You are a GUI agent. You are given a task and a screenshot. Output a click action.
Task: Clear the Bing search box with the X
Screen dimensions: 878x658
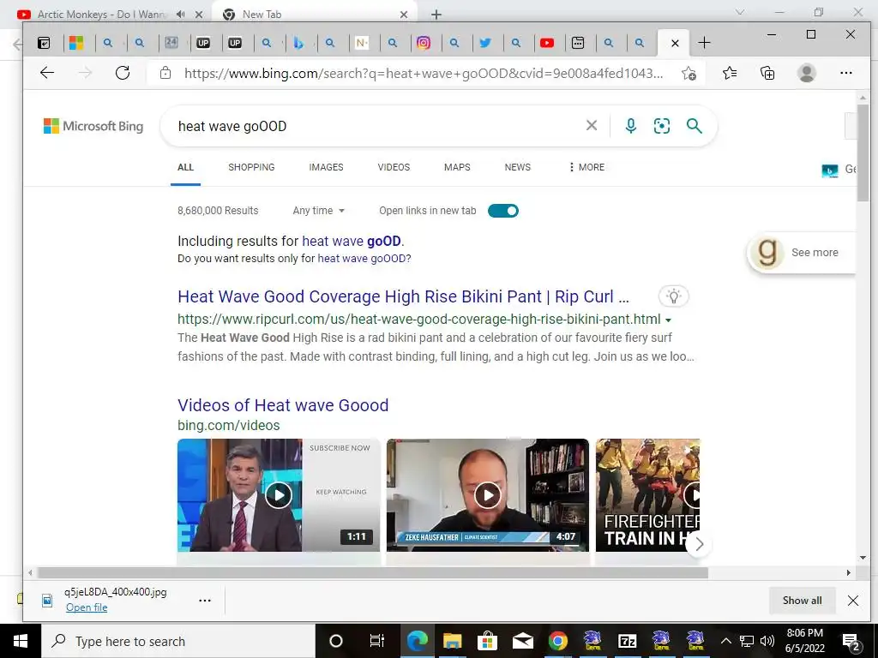coord(592,126)
